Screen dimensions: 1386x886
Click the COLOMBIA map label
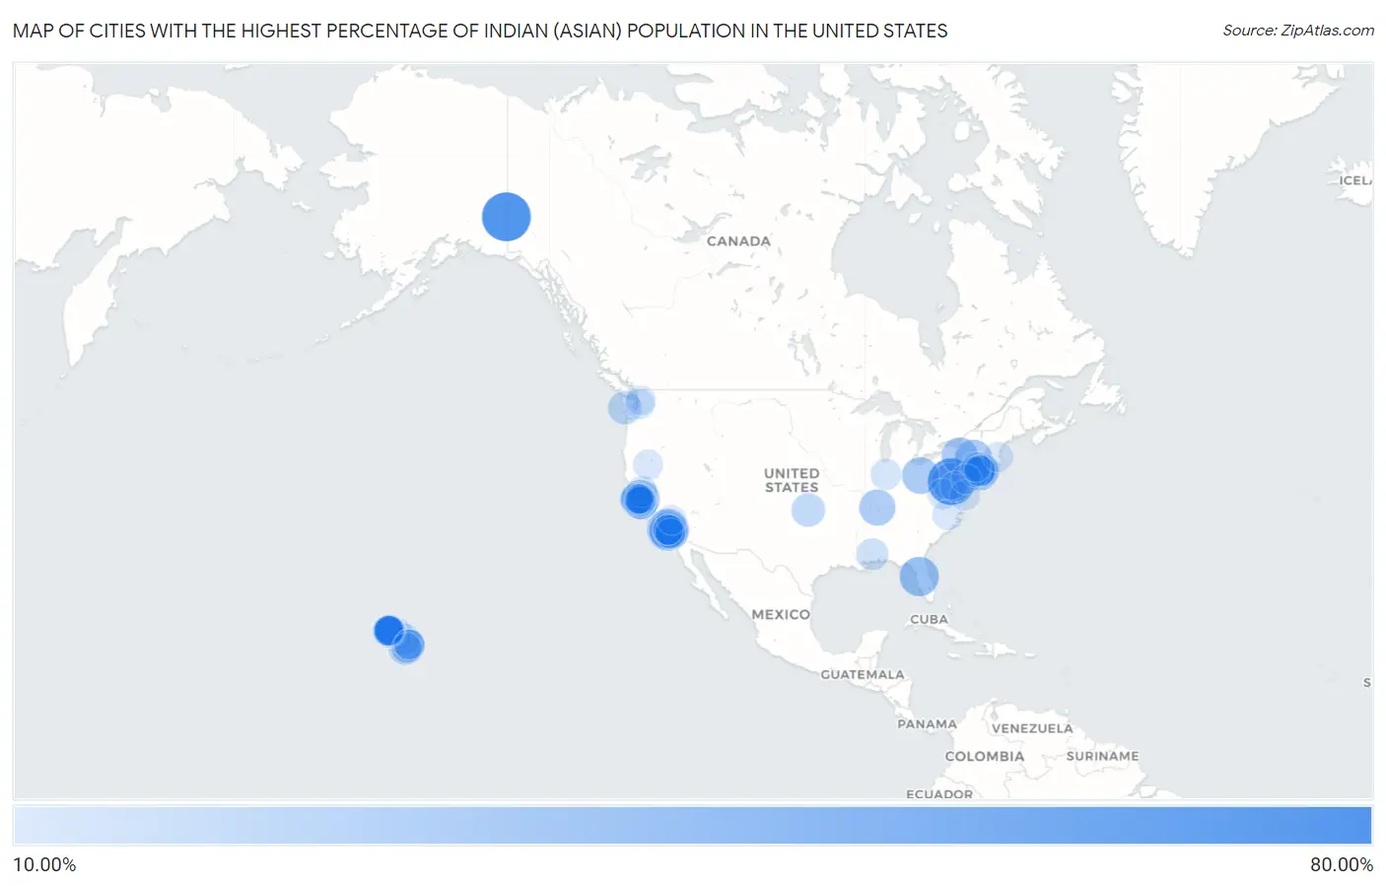tap(985, 756)
